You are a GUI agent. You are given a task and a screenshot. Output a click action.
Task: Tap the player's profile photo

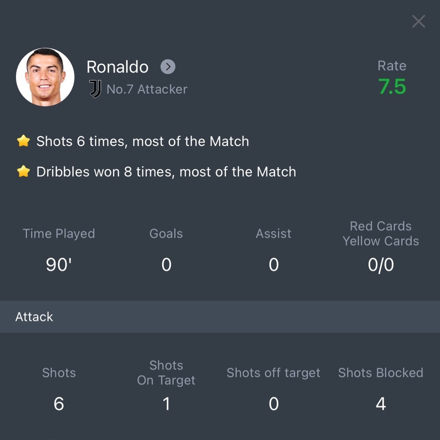pos(45,77)
